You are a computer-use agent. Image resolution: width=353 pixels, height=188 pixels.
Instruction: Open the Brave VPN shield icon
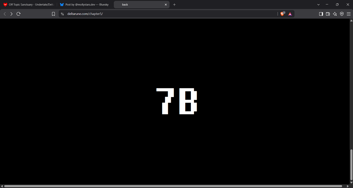342,14
